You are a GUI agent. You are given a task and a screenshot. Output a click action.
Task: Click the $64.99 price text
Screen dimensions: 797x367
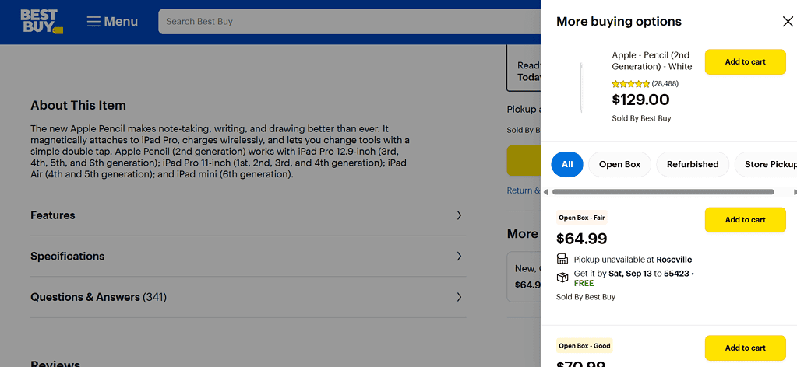point(581,239)
